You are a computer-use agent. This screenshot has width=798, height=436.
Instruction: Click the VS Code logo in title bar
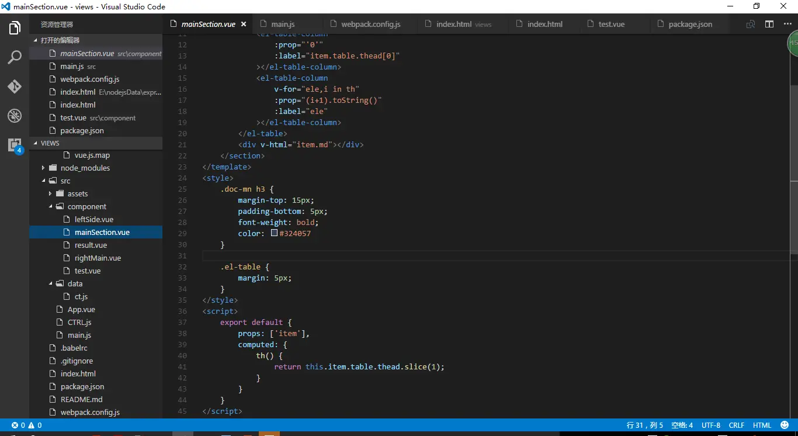pyautogui.click(x=6, y=6)
